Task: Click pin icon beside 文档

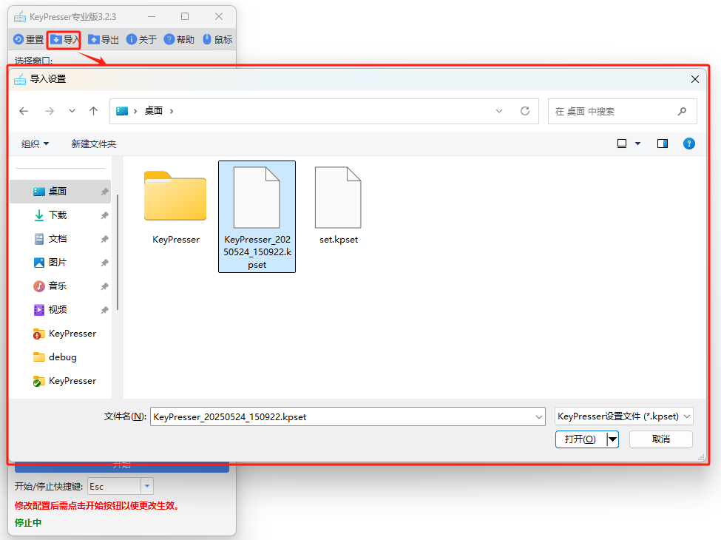Action: pyautogui.click(x=104, y=239)
